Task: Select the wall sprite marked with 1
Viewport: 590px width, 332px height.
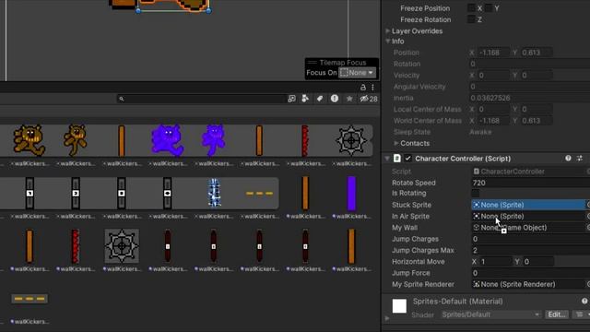Action: [29, 193]
